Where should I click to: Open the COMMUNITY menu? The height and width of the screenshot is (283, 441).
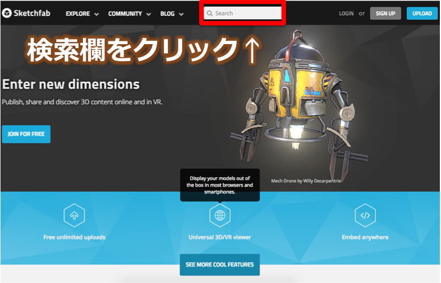(125, 14)
